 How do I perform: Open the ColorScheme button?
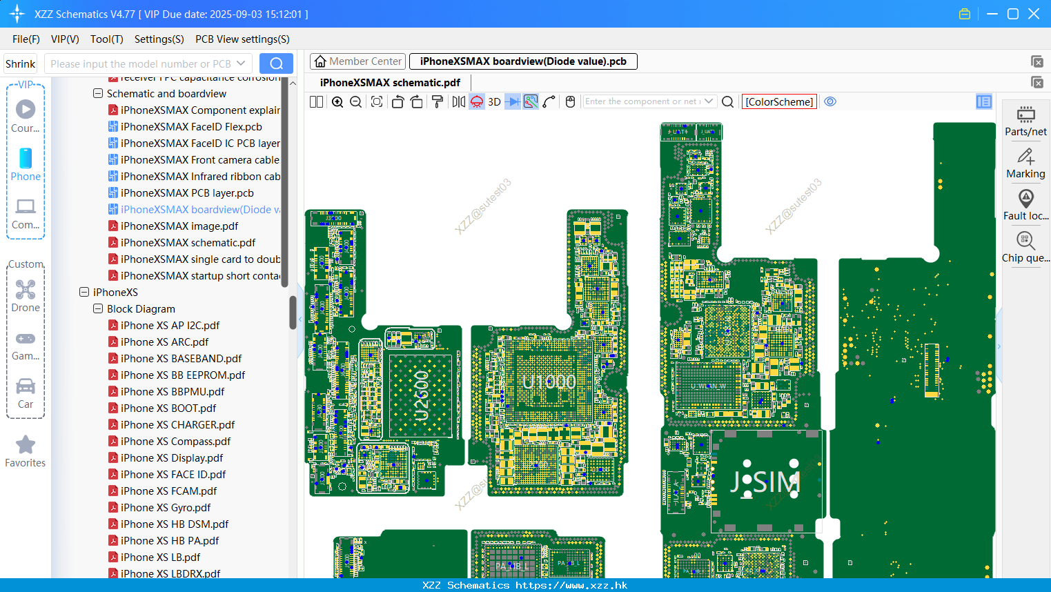779,101
